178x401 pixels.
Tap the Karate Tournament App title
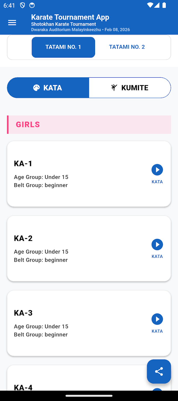click(x=70, y=17)
